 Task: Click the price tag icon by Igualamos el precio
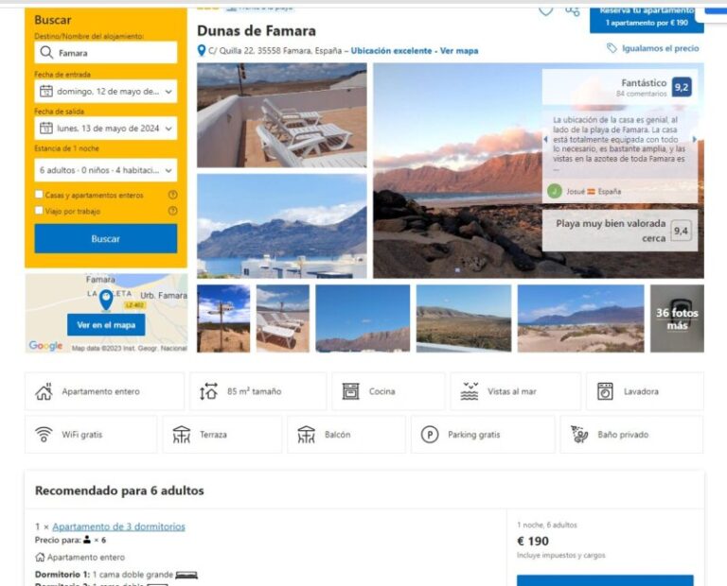tap(612, 48)
